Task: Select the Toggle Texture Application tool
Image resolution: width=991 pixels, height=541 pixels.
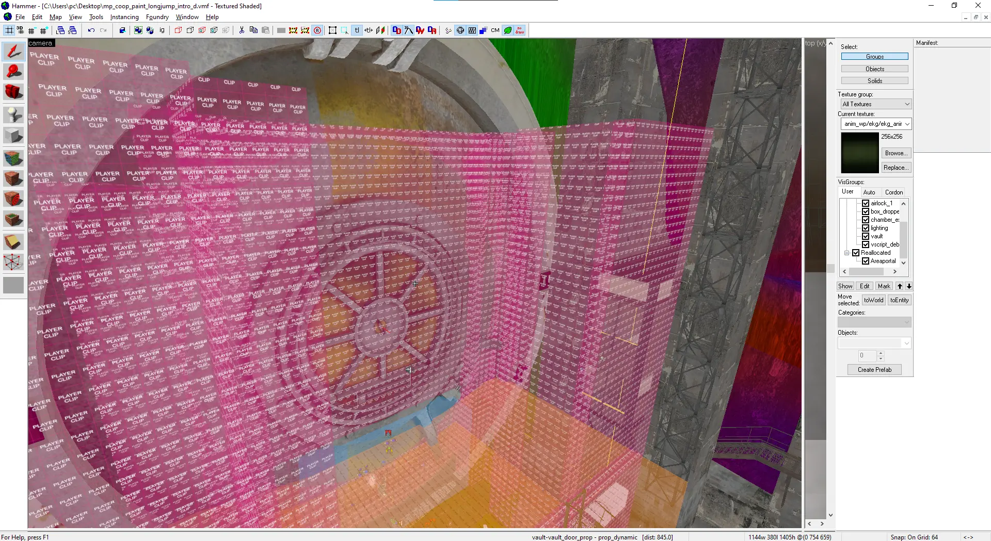Action: (x=13, y=157)
